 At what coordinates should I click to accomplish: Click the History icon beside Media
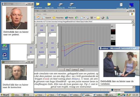pos(77,18)
